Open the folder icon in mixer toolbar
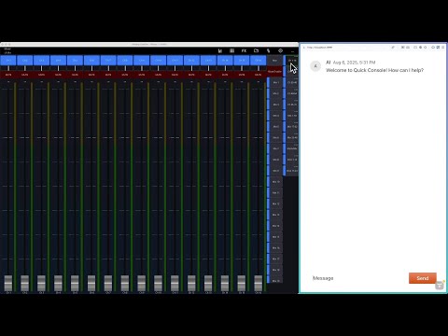Image resolution: width=448 pixels, height=336 pixels. click(x=256, y=50)
